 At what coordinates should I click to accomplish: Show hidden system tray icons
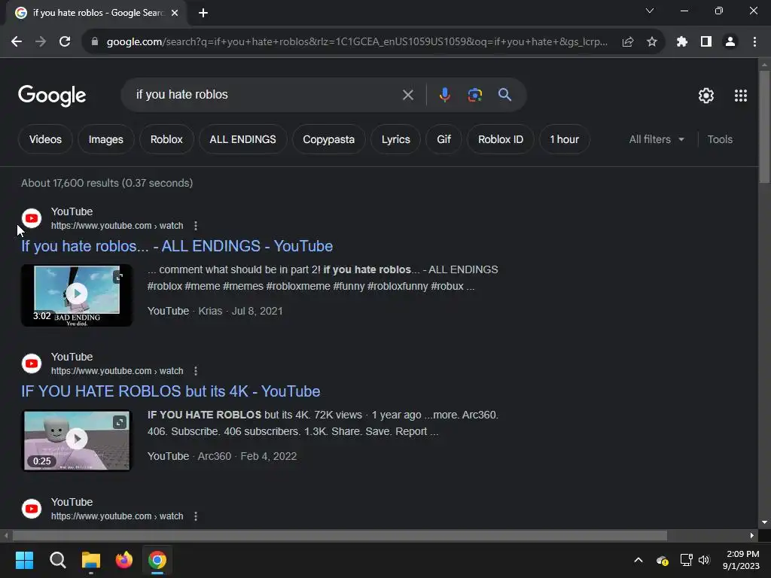(638, 560)
